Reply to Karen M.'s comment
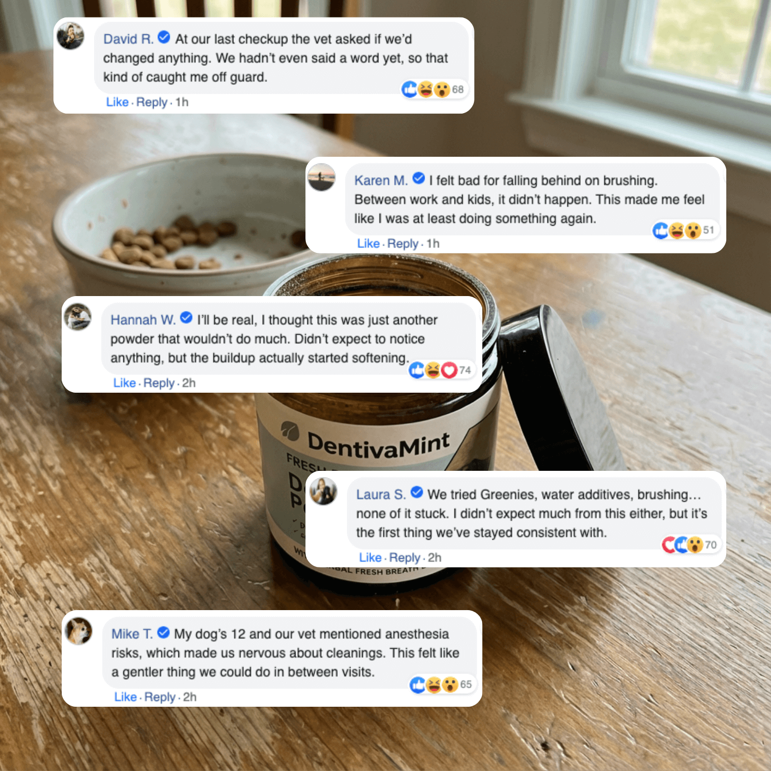 402,244
